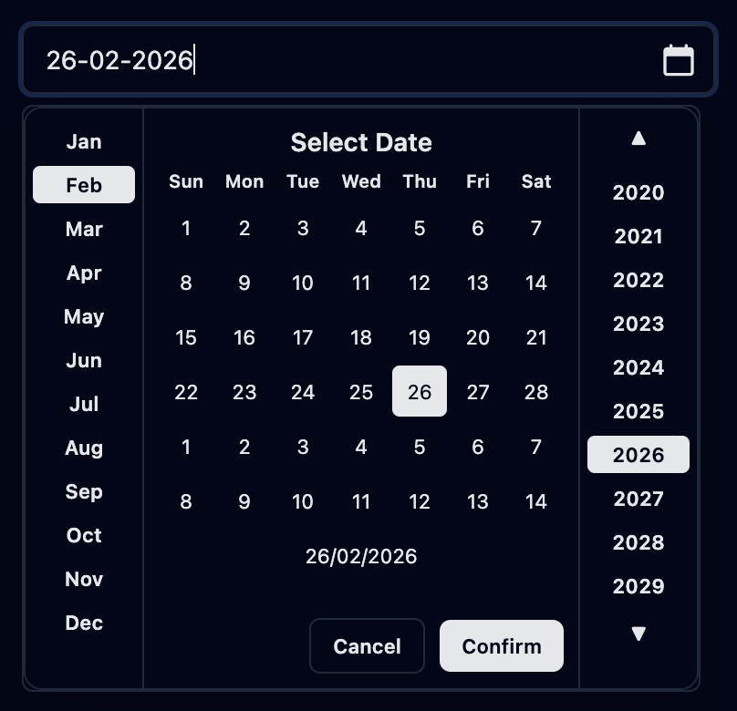Screen dimensions: 737x711
Task: Open the calendar picker icon
Action: [679, 60]
